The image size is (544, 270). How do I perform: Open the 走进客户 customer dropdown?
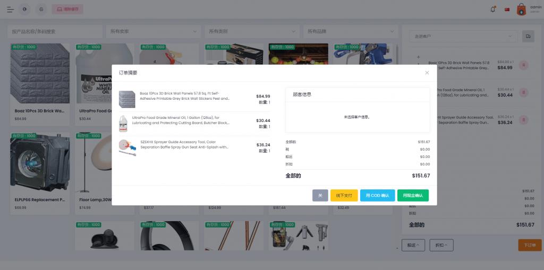[x=463, y=36]
